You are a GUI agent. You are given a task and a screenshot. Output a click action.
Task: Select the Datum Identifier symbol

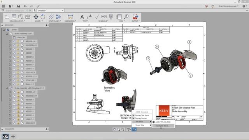coord(111,17)
